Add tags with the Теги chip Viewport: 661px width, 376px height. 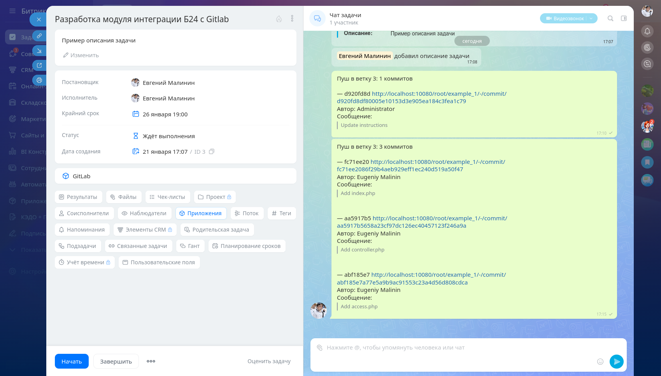click(282, 213)
